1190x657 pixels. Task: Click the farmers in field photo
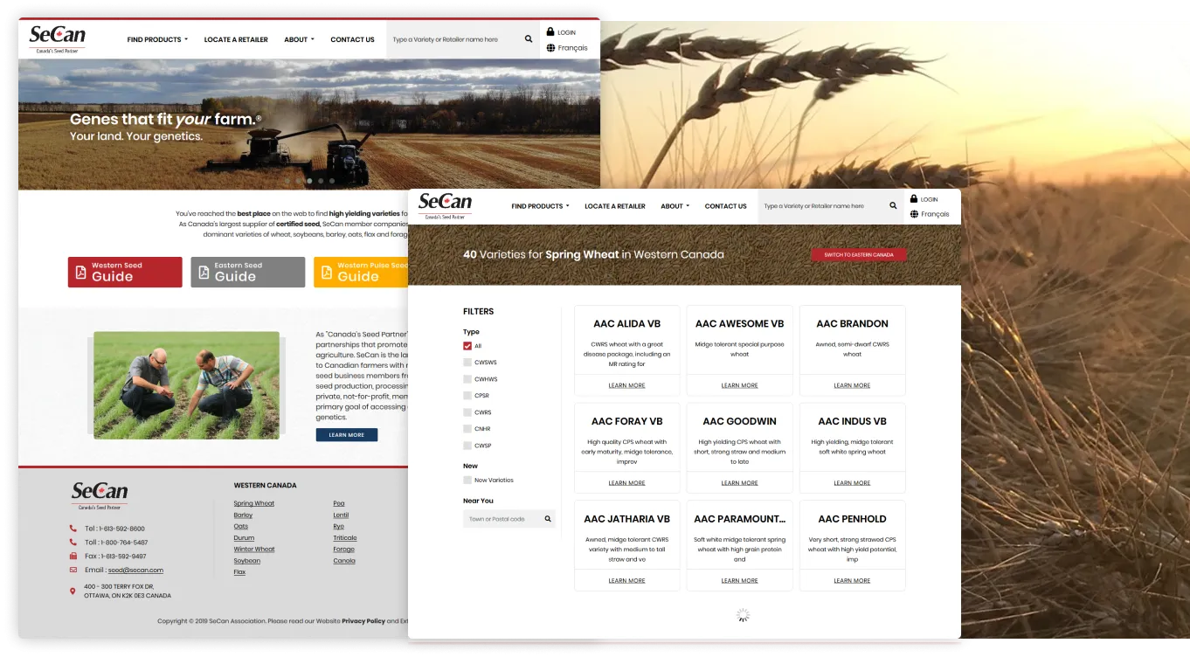click(x=186, y=384)
